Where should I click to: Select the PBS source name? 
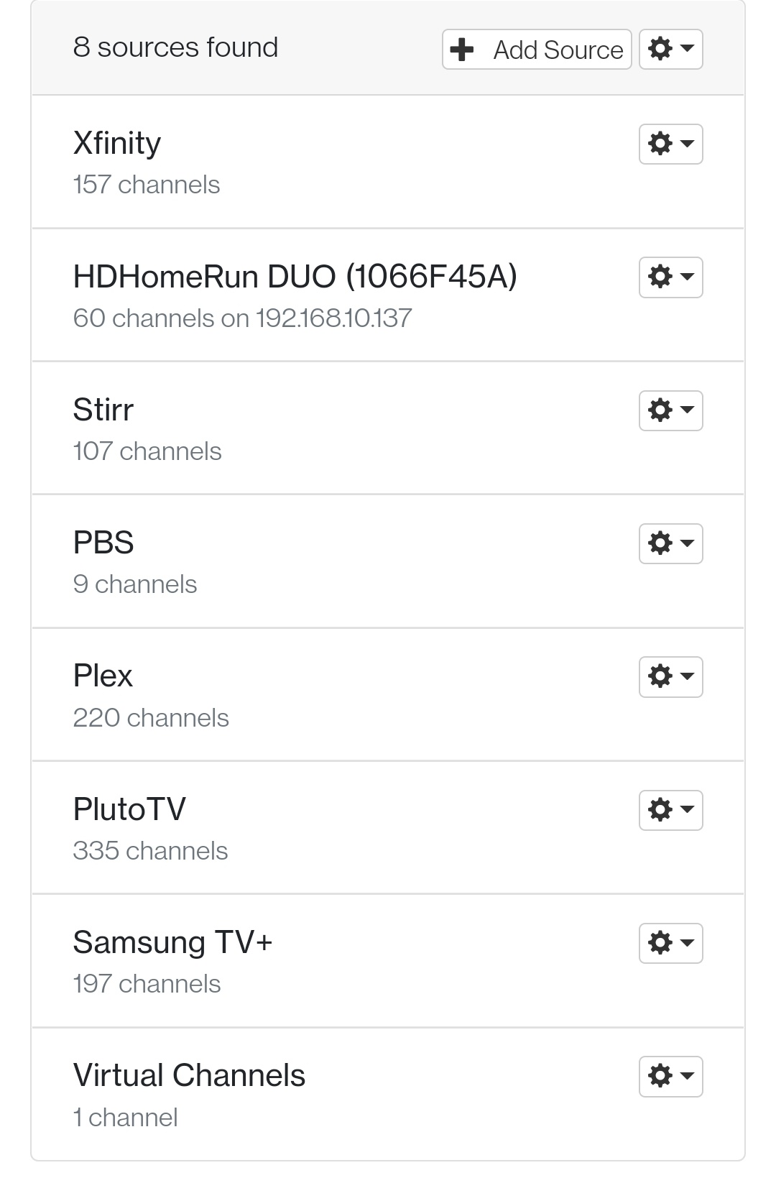[x=103, y=543]
